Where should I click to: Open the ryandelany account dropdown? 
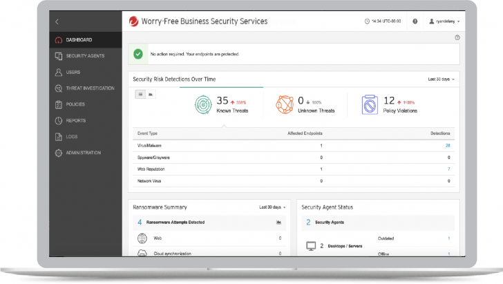point(444,21)
